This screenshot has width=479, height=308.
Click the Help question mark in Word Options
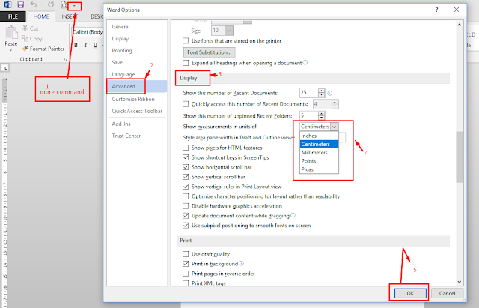437,10
